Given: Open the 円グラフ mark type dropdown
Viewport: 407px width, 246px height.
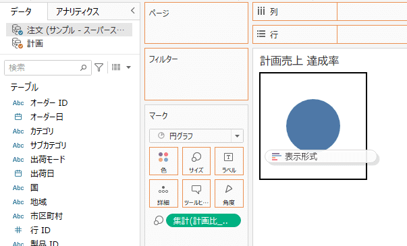Looking at the screenshot, I should click(x=237, y=136).
